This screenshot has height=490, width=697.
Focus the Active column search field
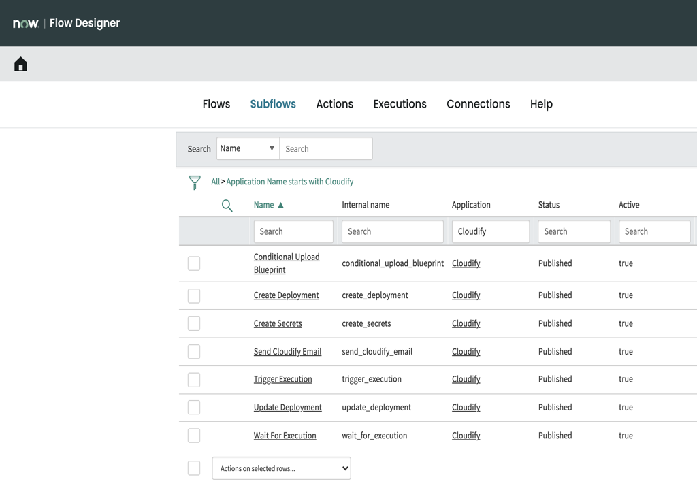[x=654, y=231]
